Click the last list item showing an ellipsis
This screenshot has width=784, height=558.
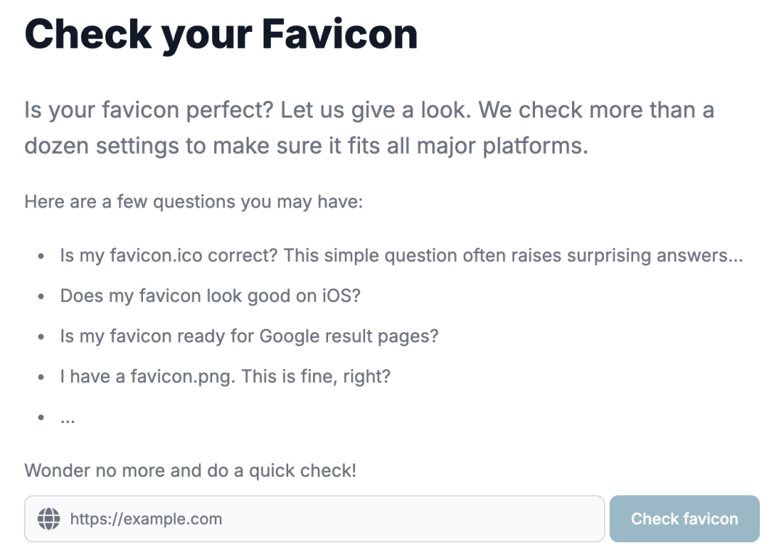[x=68, y=419]
